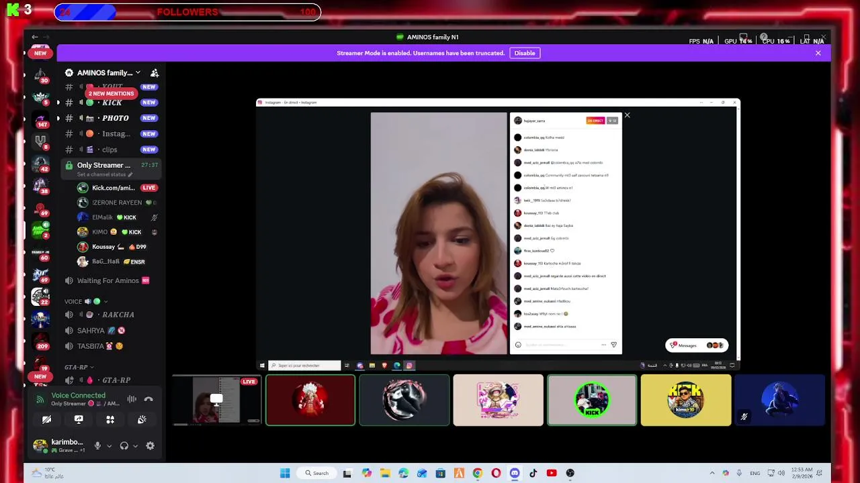Close the Instagram live overlay with X
Viewport: 860px width, 483px height.
[627, 115]
